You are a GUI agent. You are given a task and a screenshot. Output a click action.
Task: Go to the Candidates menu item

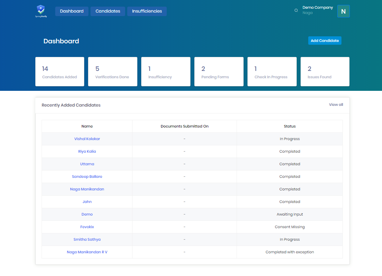tap(108, 11)
